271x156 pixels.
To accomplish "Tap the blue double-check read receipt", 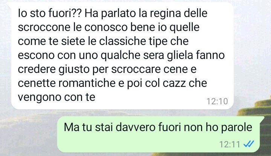I will click(x=248, y=144).
